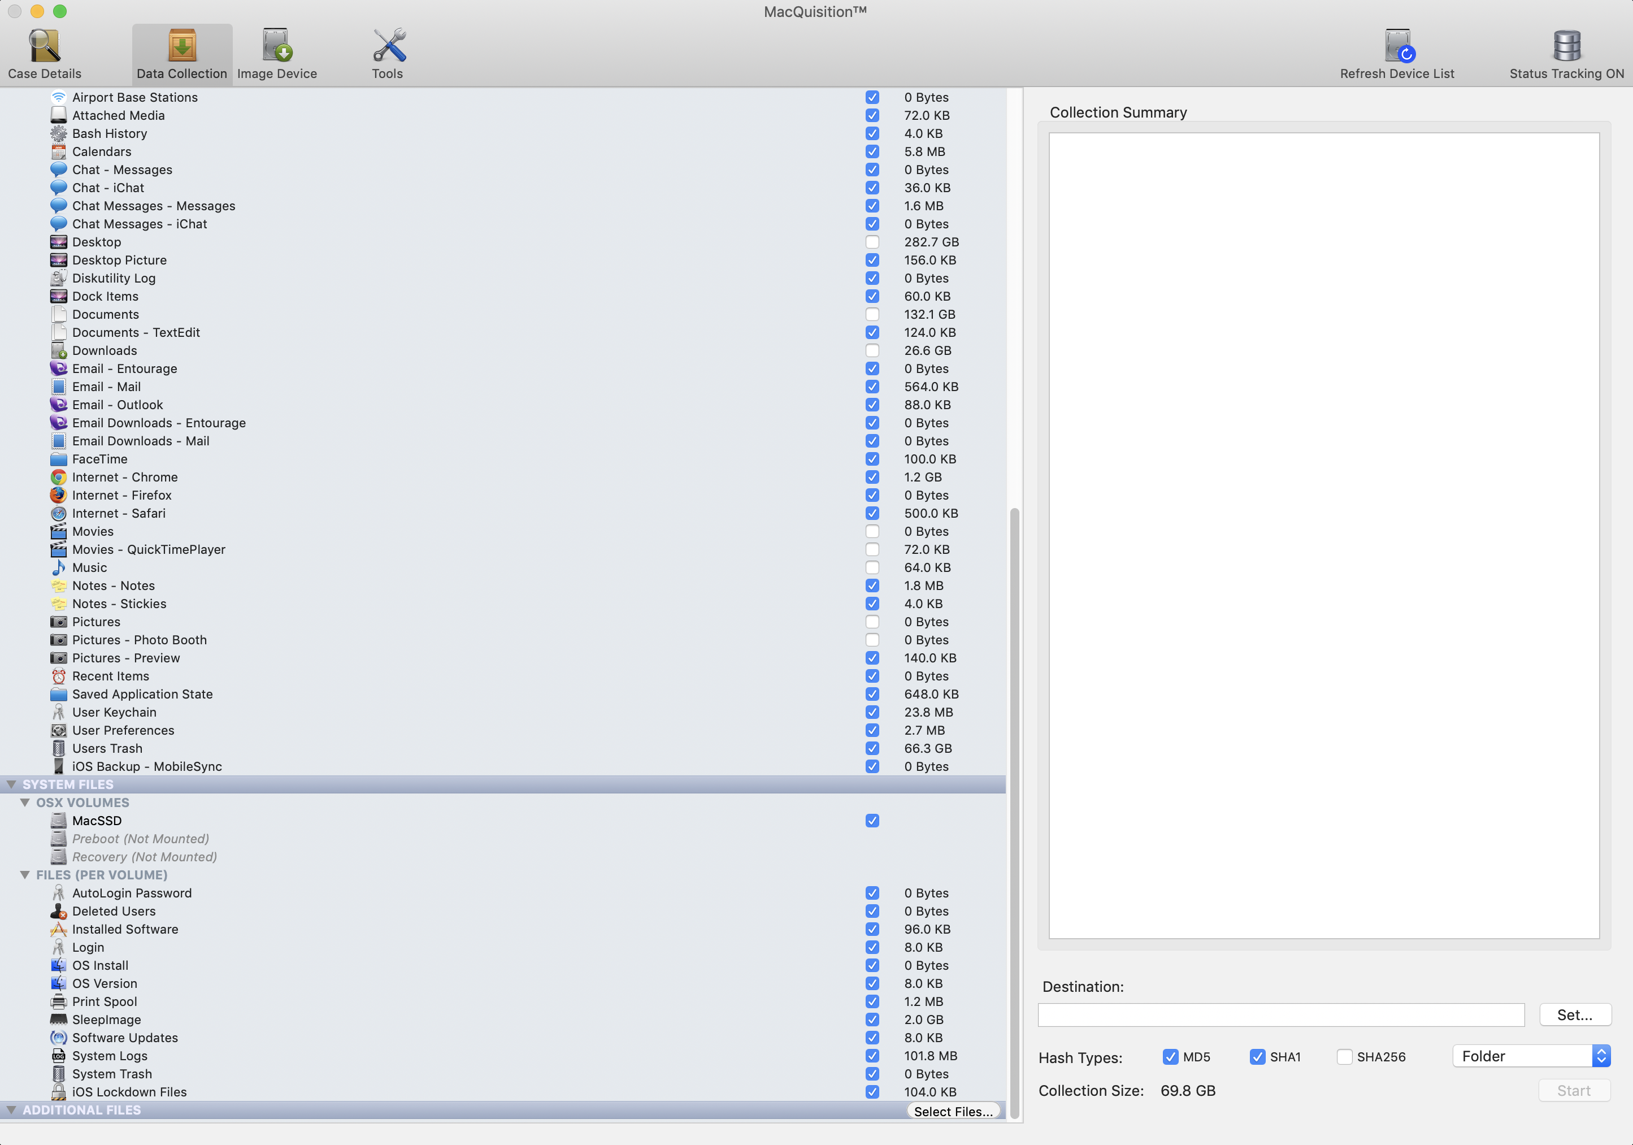Enable the Documents 132.1 GB checkbox
This screenshot has height=1145, width=1633.
tap(872, 314)
